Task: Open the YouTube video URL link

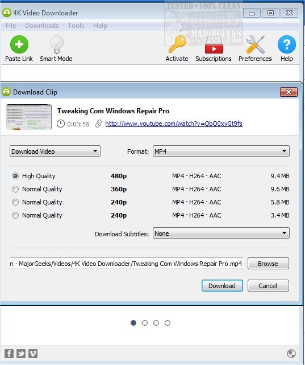Action: coord(174,124)
